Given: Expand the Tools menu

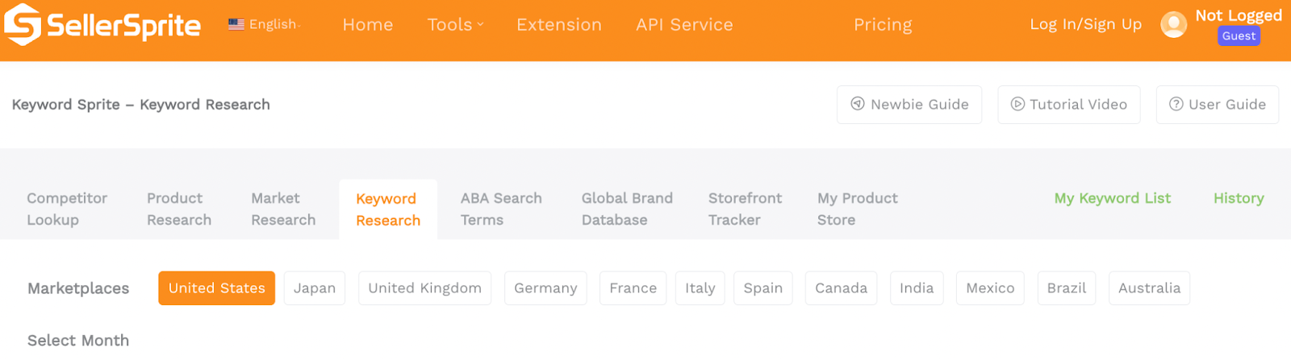Looking at the screenshot, I should 455,25.
